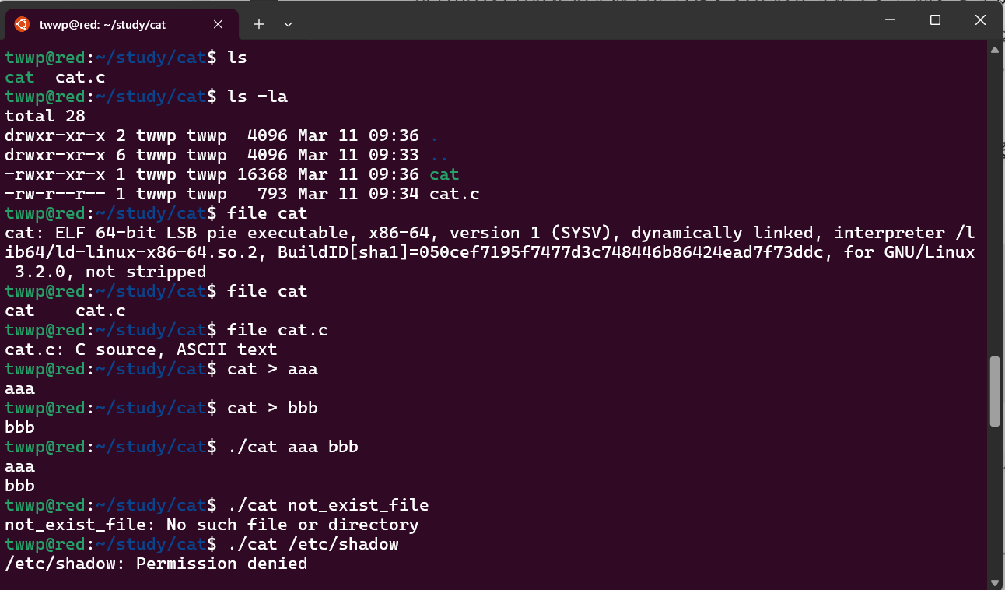The image size is (1005, 590).
Task: Close the twwp@red terminal tab
Action: coord(218,24)
